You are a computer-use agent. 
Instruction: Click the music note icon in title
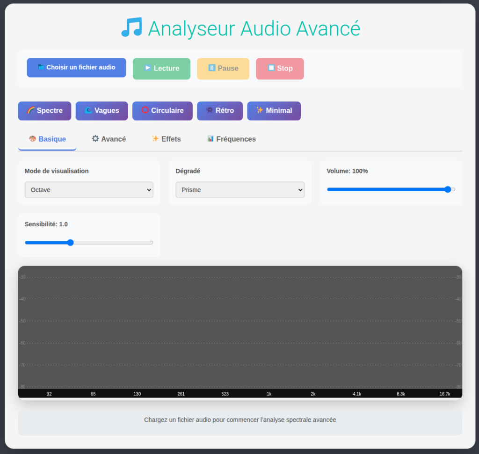tap(131, 28)
